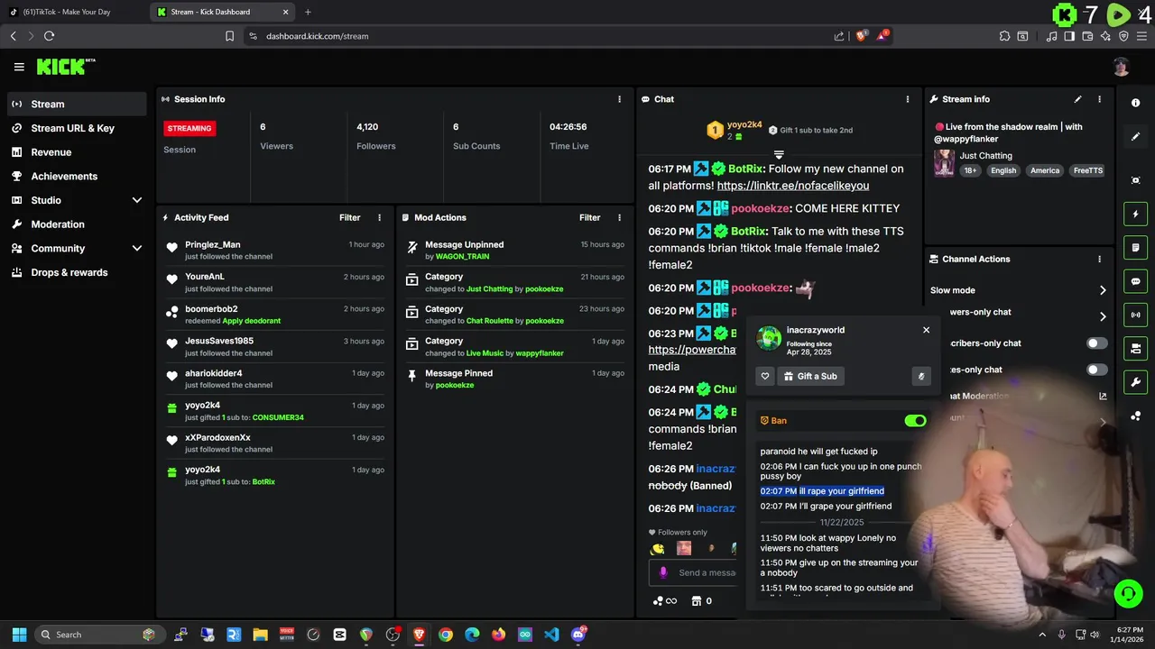Click the Just Chatting category thumbnail
Screen dimensions: 1155x649
944,163
